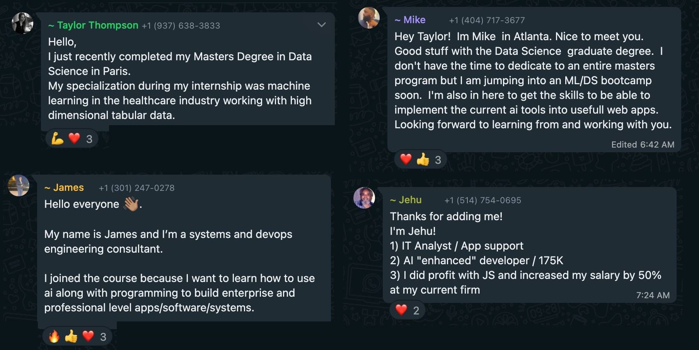Click thumbs up reaction on James's message

point(71,336)
